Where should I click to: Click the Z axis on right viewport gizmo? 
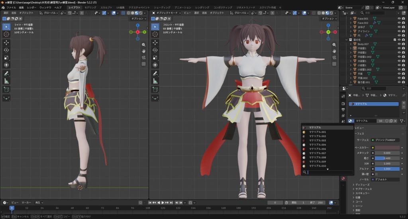coord(328,25)
